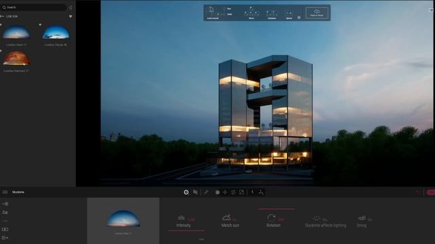Open the Media icon in left sidebar
435x244 pixels.
click(x=5, y=229)
